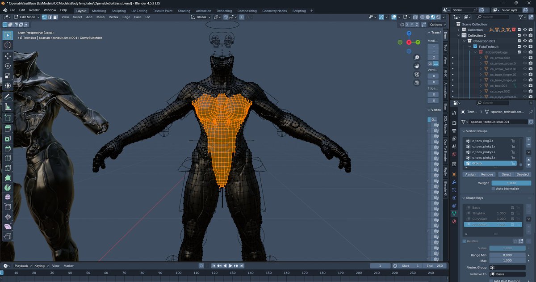The height and width of the screenshot is (282, 536).
Task: Open the Playback dropdown in timeline
Action: [x=23, y=265]
